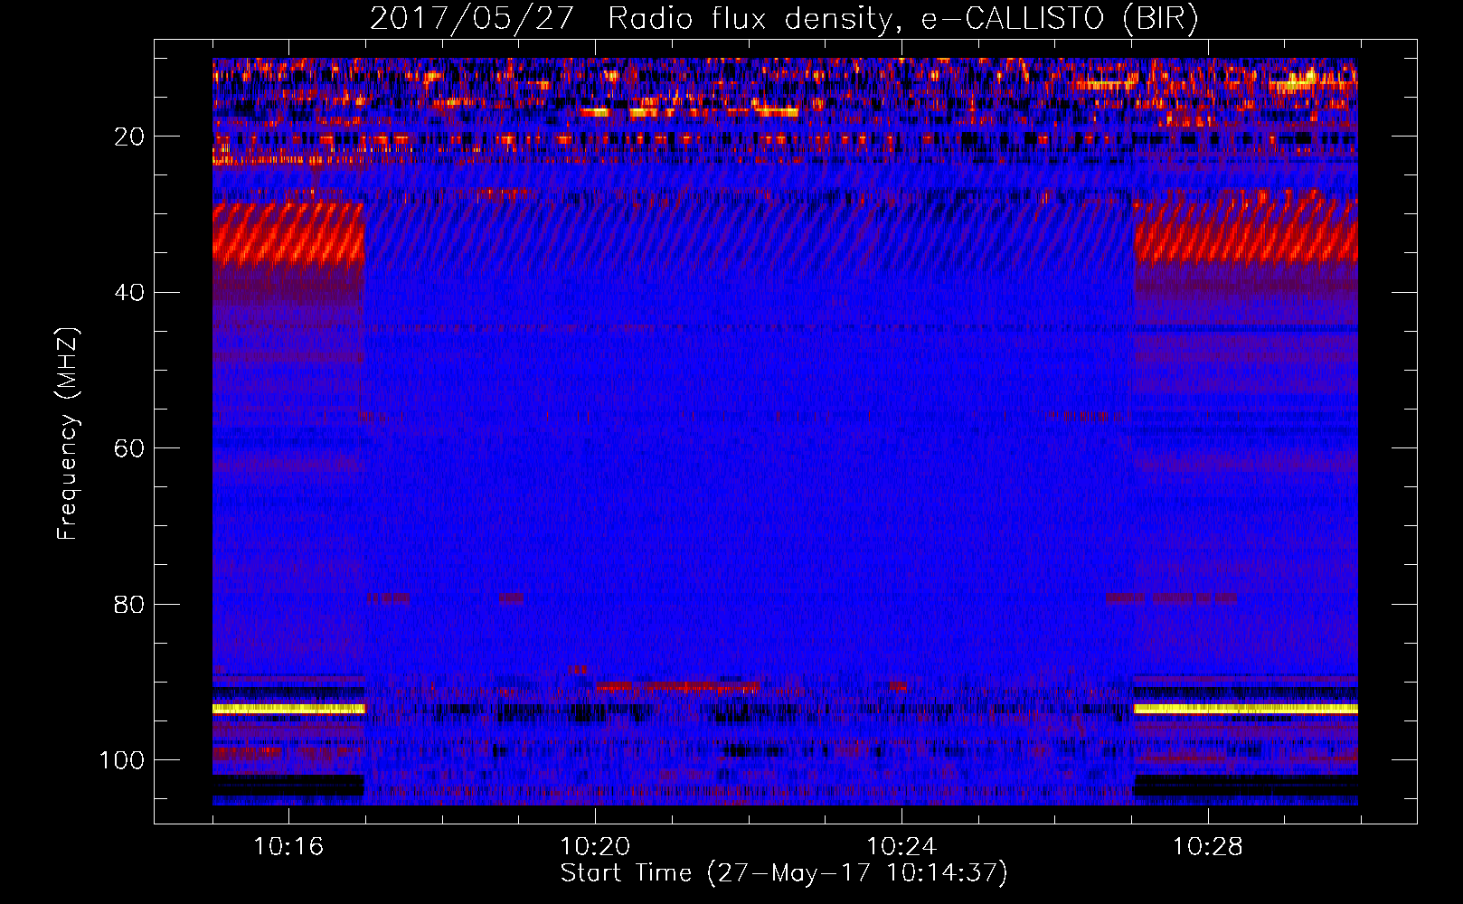The width and height of the screenshot is (1463, 904).
Task: Click the 'Start Time (27-May-17 10:14:37)' label
Action: coord(784,873)
